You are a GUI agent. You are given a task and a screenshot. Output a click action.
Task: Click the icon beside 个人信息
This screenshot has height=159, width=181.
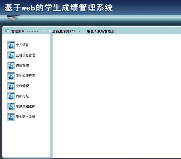11,45
